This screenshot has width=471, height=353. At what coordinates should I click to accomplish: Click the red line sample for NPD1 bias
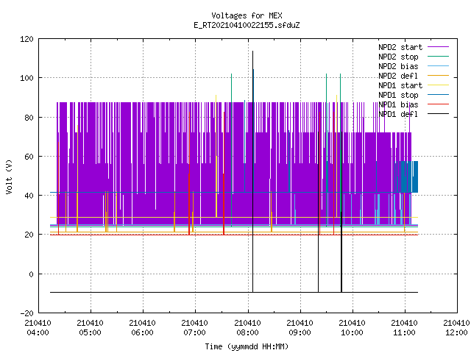438,104
